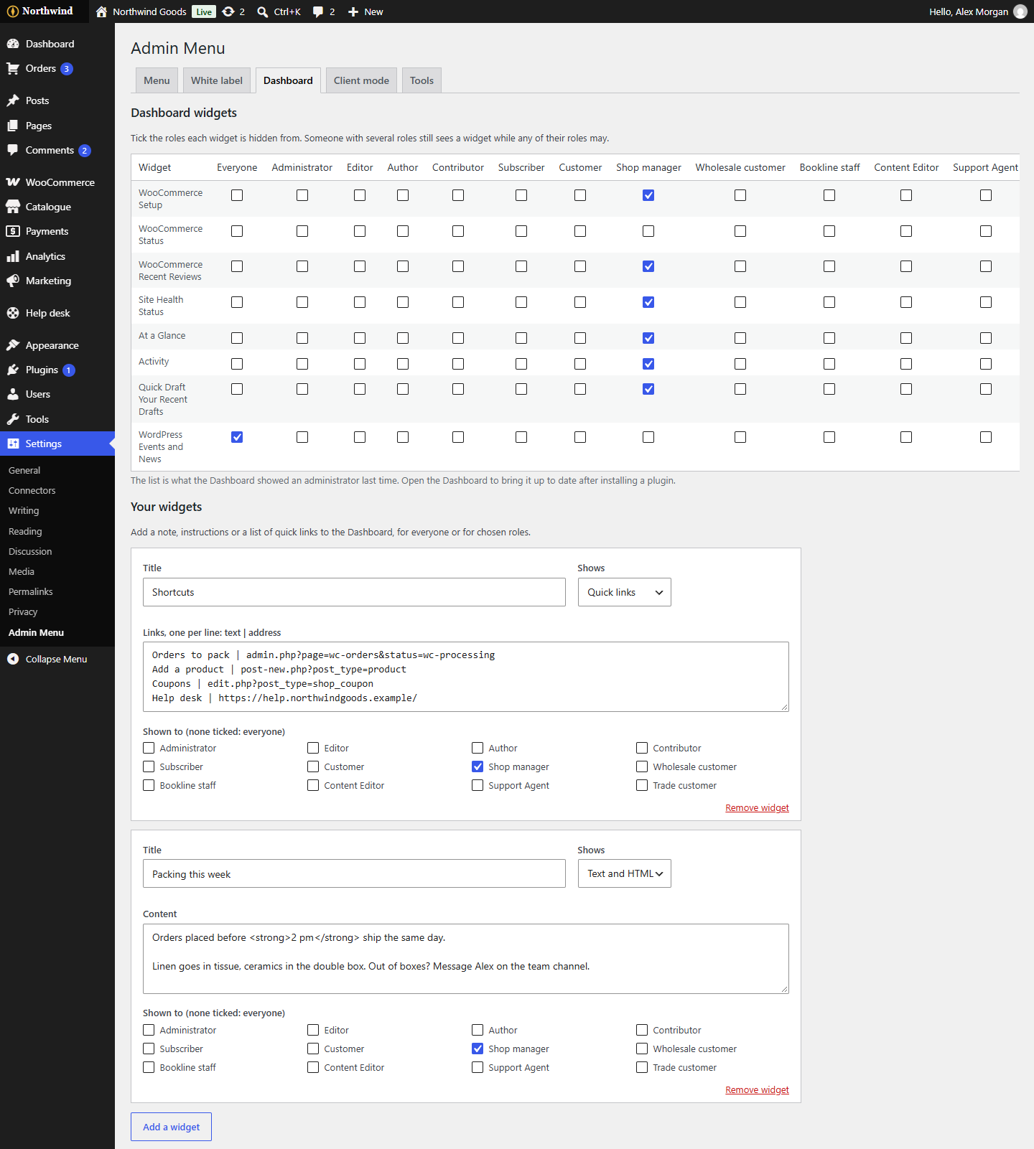The image size is (1034, 1149).
Task: Click the Marketing megaphone icon
Action: click(x=13, y=281)
